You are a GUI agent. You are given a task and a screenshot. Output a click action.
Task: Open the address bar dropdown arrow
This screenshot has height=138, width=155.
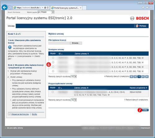coord(42,8)
